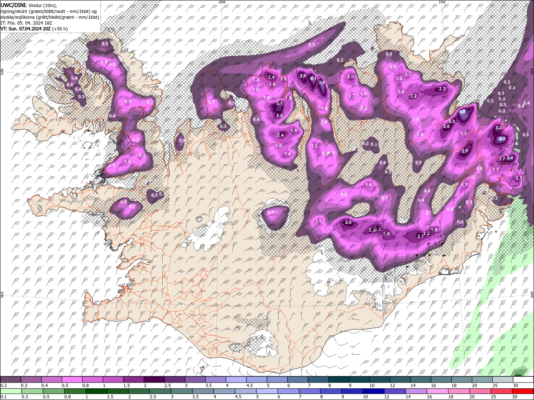Image resolution: width=534 pixels, height=400 pixels.
Task: Pick the pale green 0.1–0.3 swatch, lower legend
Action: click(x=10, y=391)
